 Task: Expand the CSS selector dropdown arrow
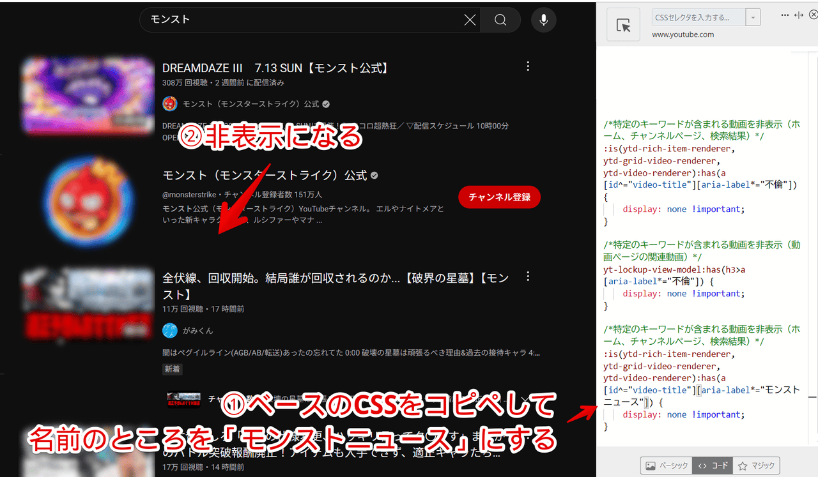[x=753, y=17]
